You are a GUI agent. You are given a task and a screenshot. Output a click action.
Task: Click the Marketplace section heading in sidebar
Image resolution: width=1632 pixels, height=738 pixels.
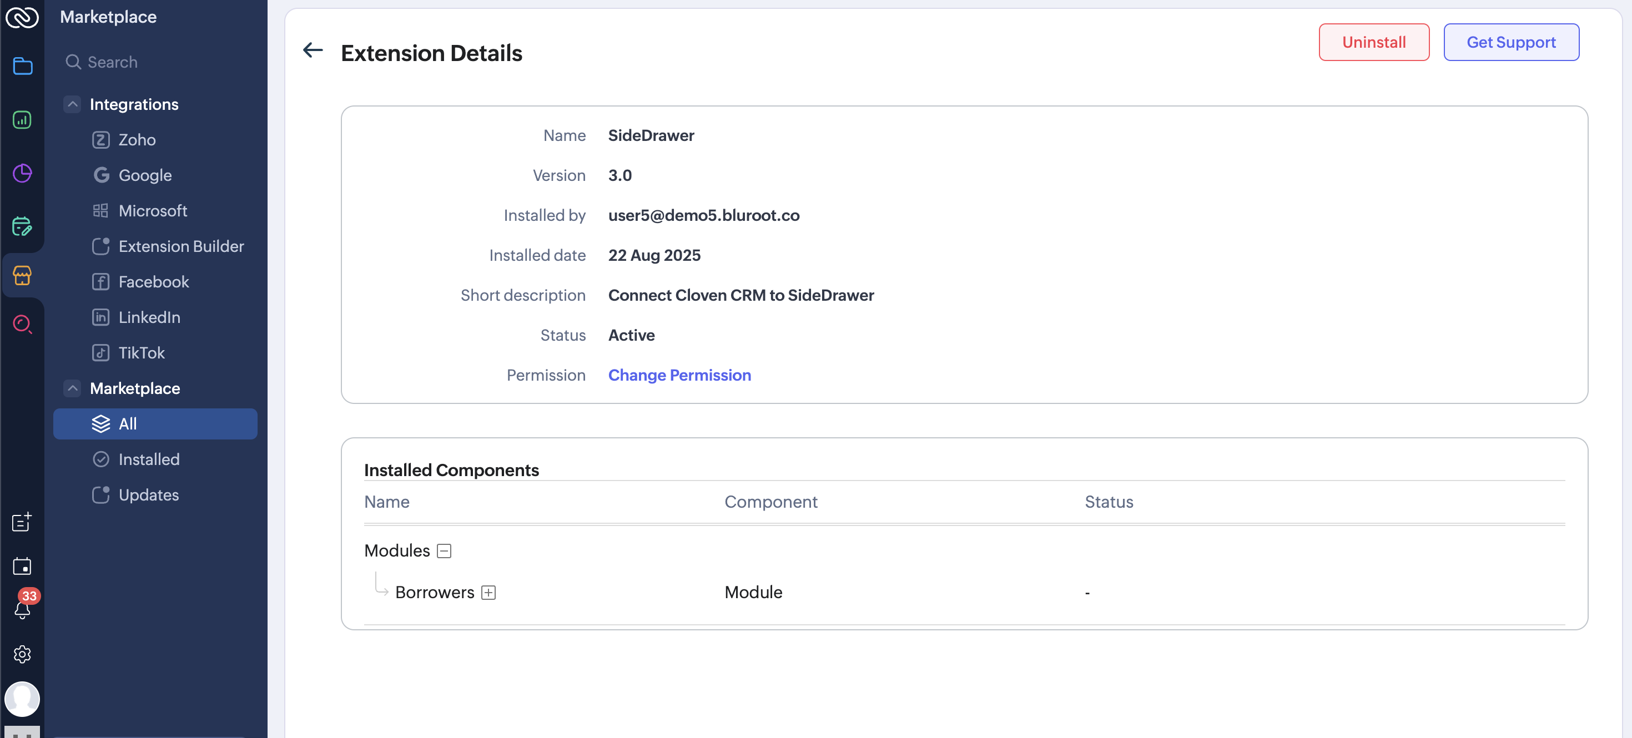coord(135,388)
